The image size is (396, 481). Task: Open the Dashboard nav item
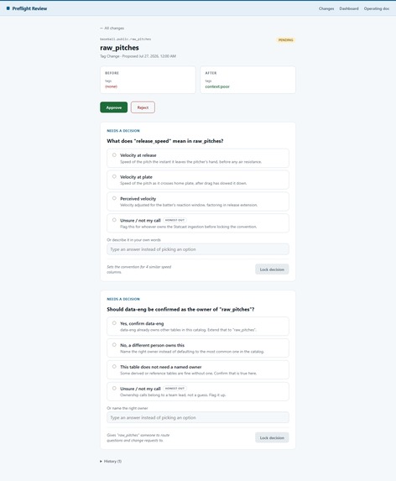point(349,8)
